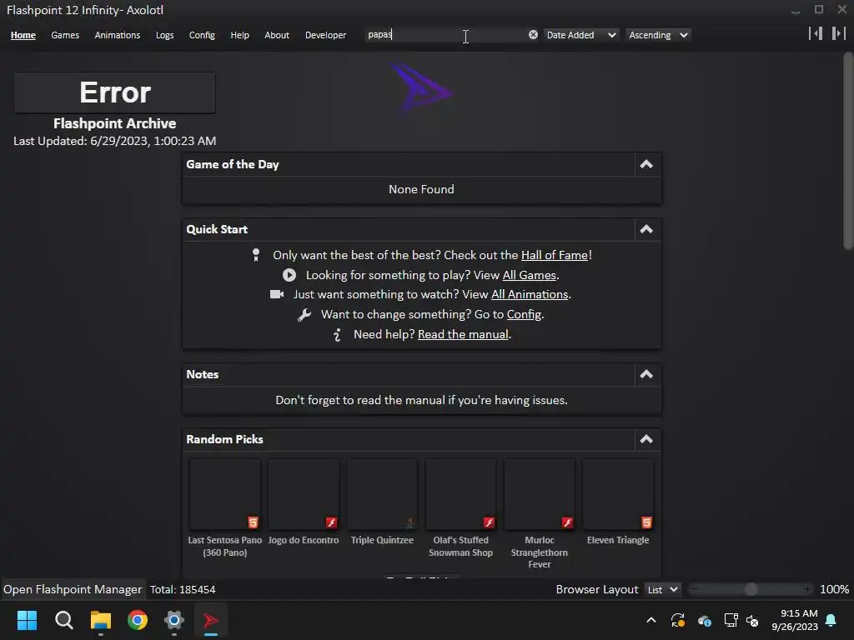
Task: Open File Explorer from the taskbar
Action: tap(101, 620)
